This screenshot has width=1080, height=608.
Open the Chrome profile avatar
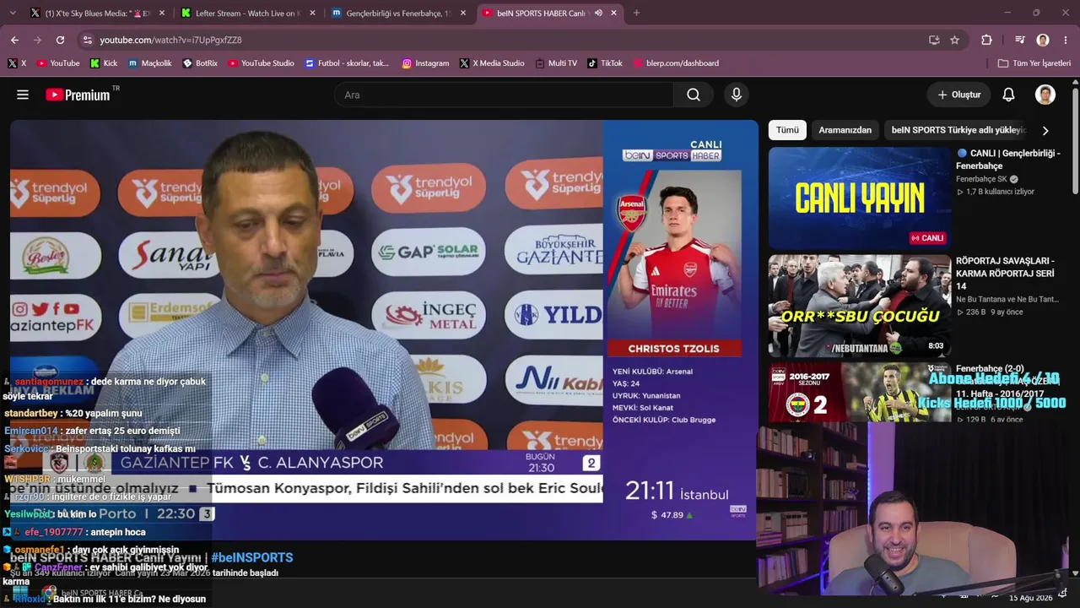click(x=1043, y=40)
